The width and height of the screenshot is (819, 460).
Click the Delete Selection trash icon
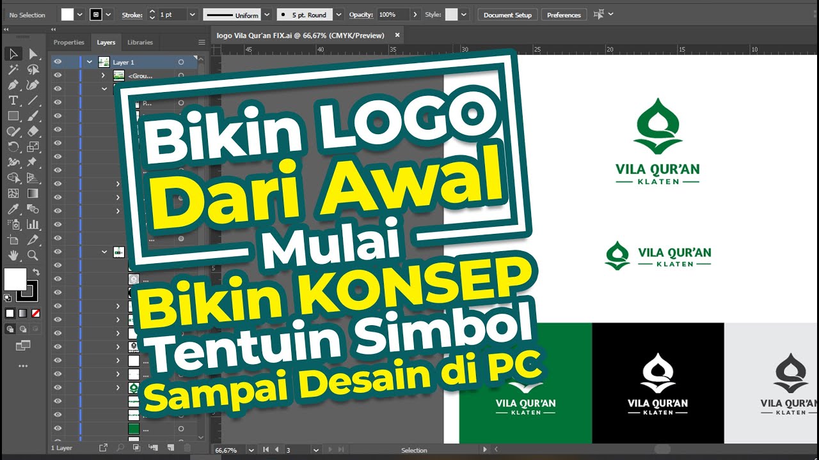click(187, 448)
